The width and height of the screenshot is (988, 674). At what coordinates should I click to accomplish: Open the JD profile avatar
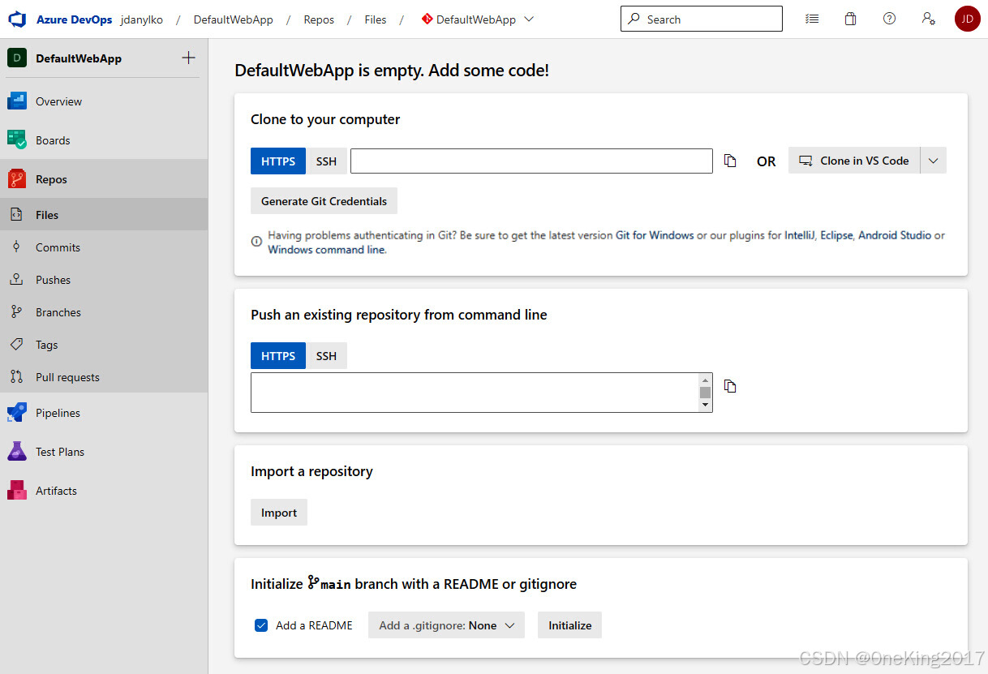coord(968,19)
